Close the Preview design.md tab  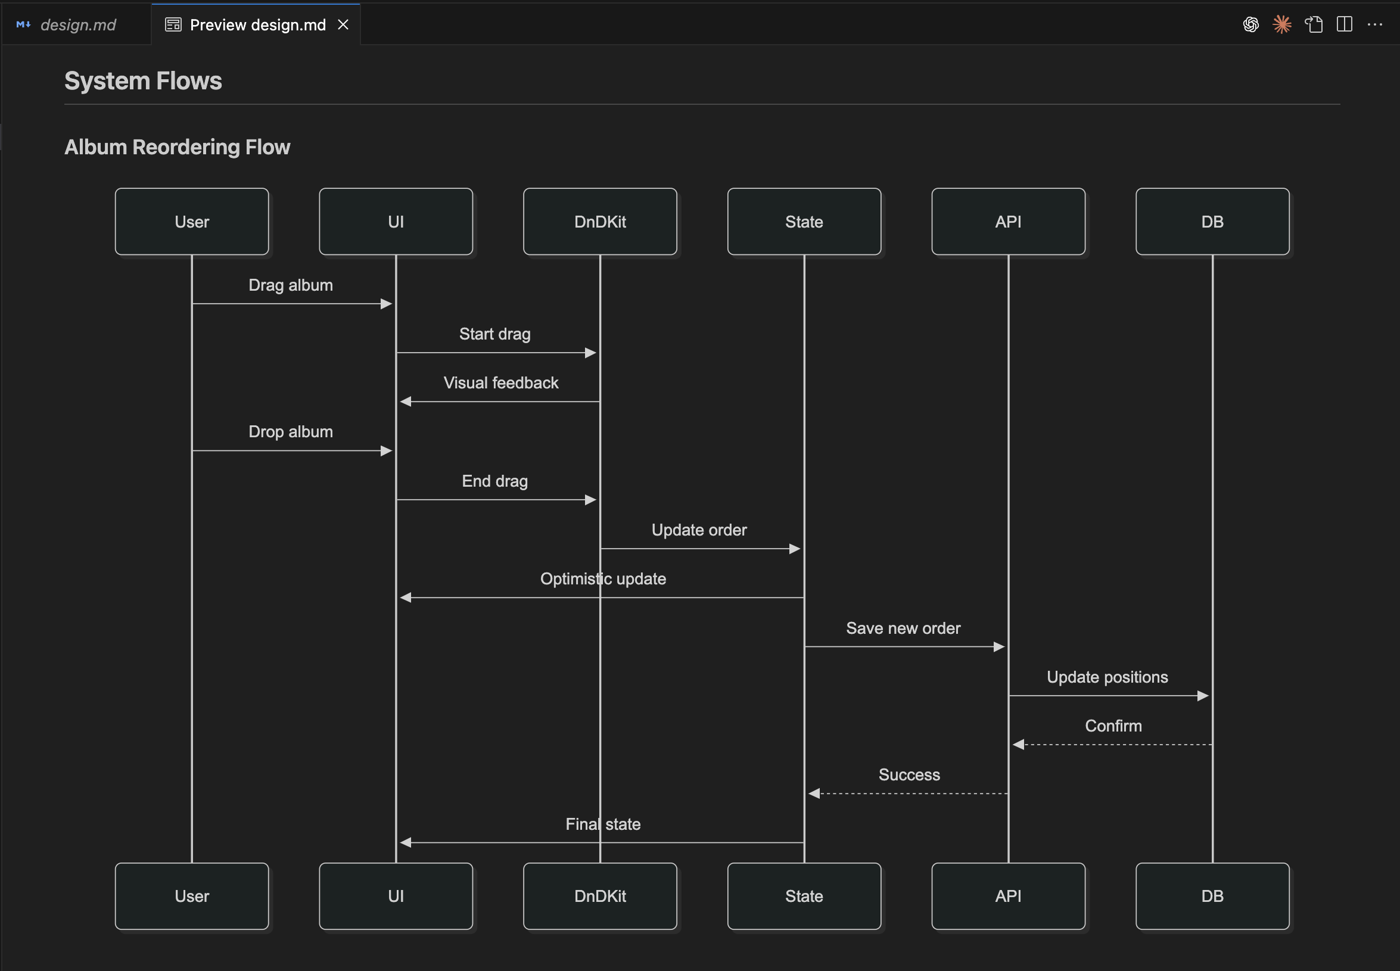coord(344,24)
